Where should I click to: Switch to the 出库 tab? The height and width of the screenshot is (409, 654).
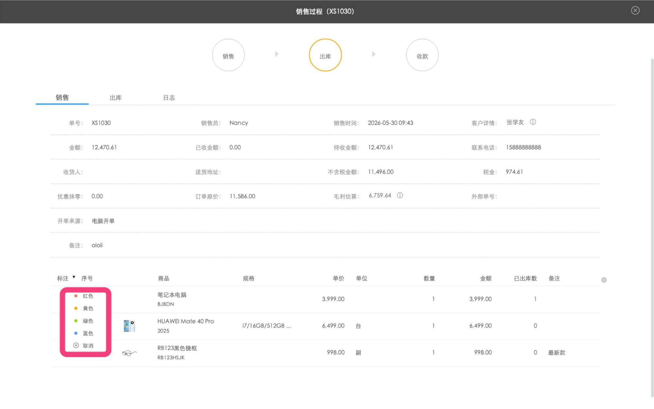(115, 97)
